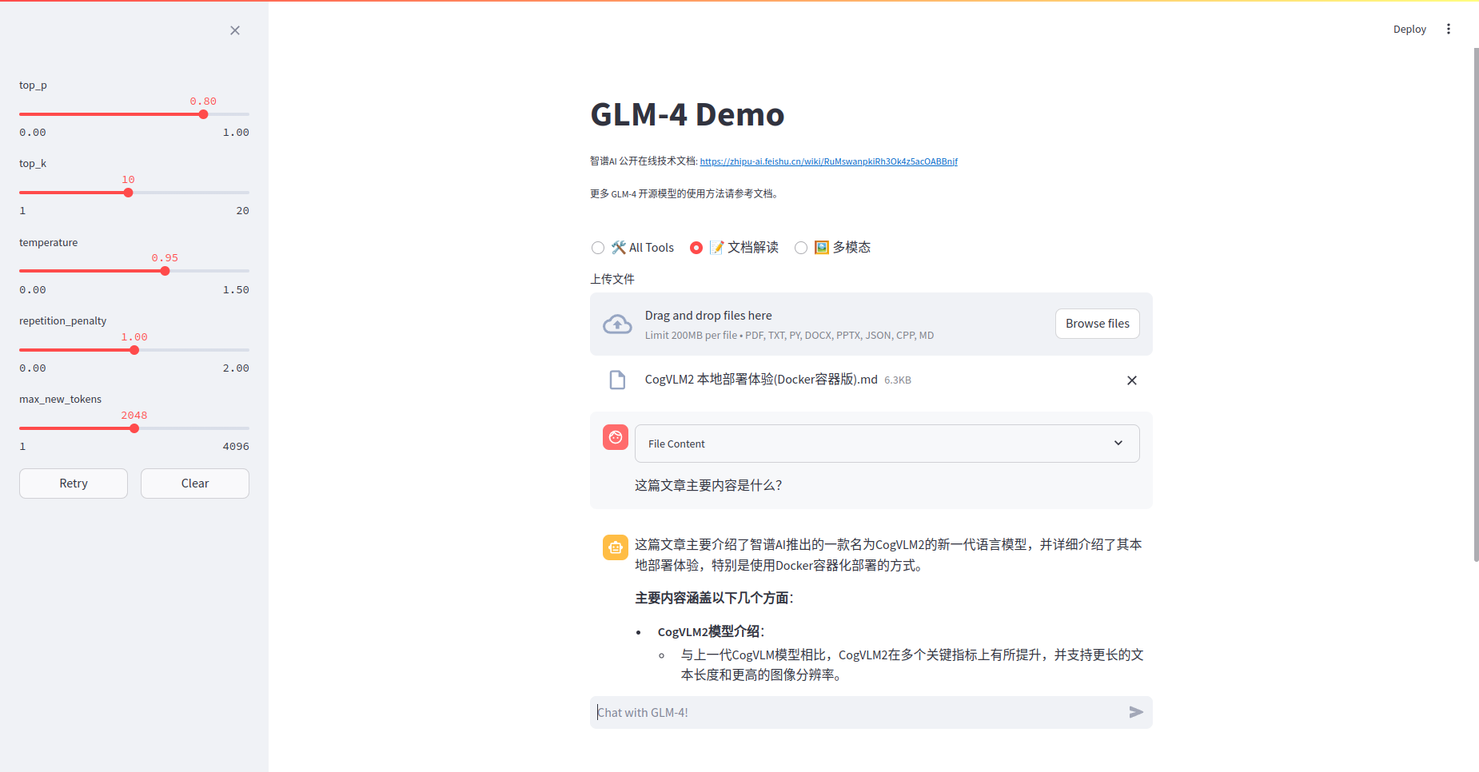Click the page vertical scrollbar
Screen dimensions: 1479x772
click(x=1476, y=304)
